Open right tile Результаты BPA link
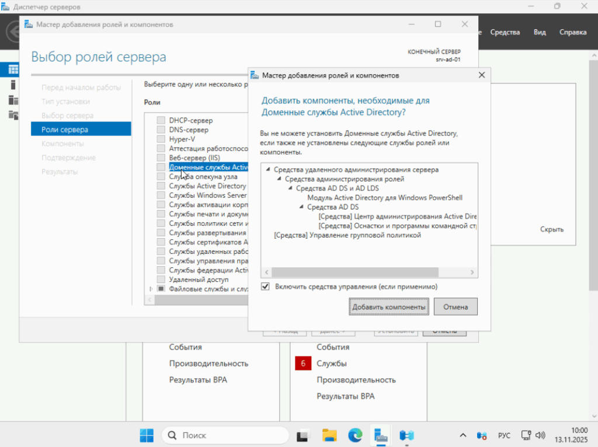This screenshot has width=598, height=447. tap(346, 396)
